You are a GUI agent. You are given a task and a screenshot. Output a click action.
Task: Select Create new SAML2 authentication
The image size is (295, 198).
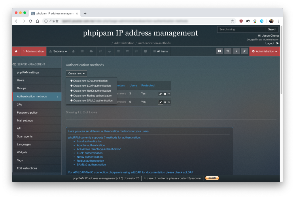(x=91, y=101)
